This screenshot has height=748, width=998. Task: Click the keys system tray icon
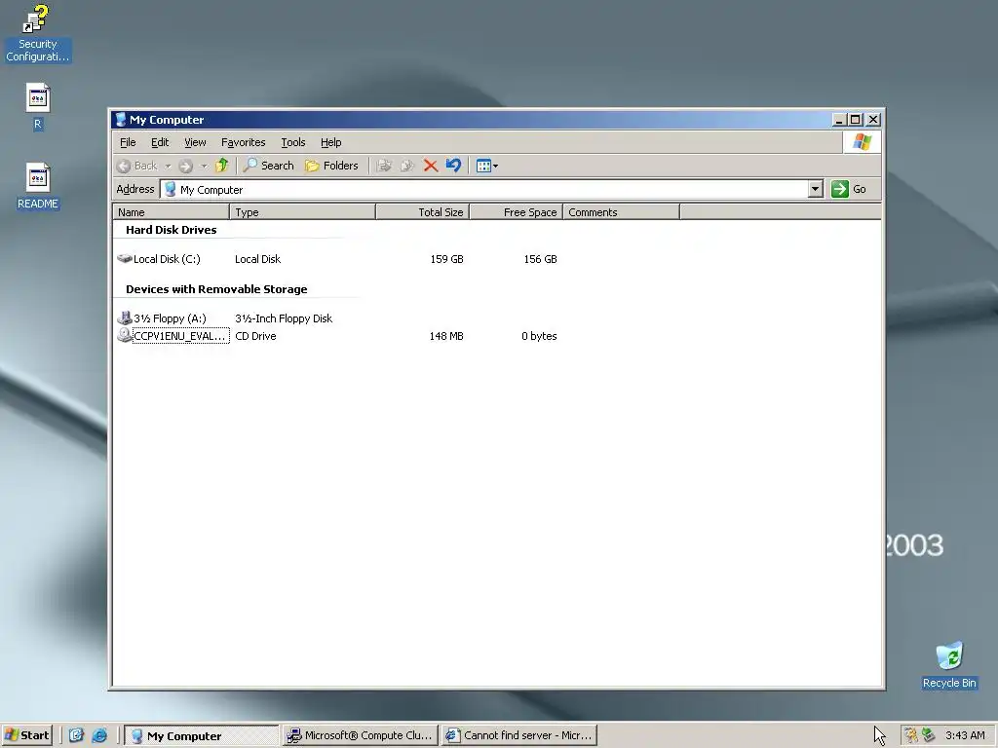click(x=911, y=735)
